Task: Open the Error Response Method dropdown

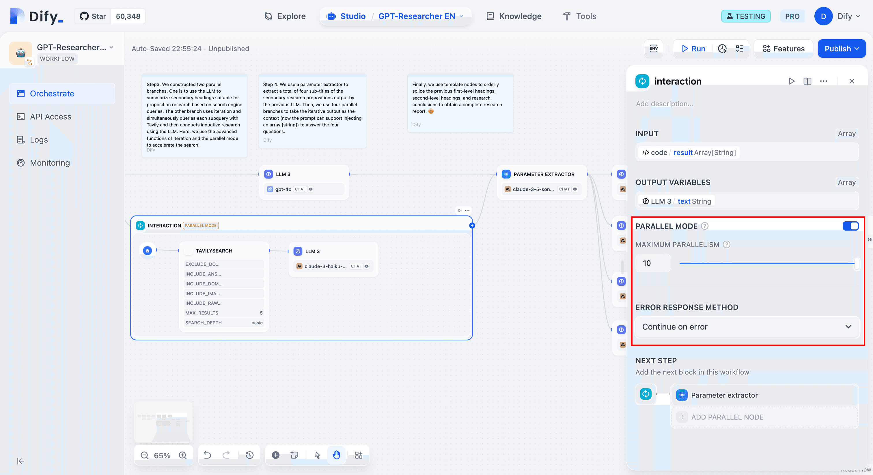Action: pos(747,327)
